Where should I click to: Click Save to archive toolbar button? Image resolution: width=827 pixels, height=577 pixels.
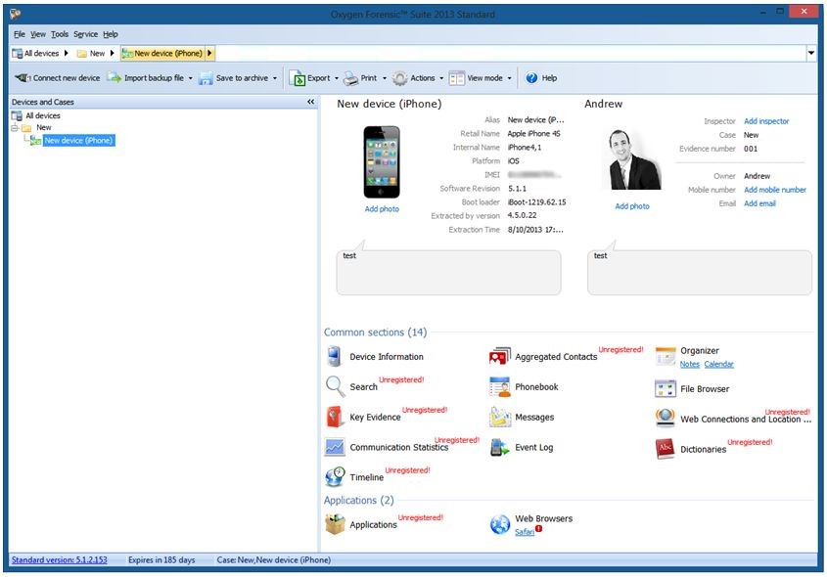coord(234,78)
